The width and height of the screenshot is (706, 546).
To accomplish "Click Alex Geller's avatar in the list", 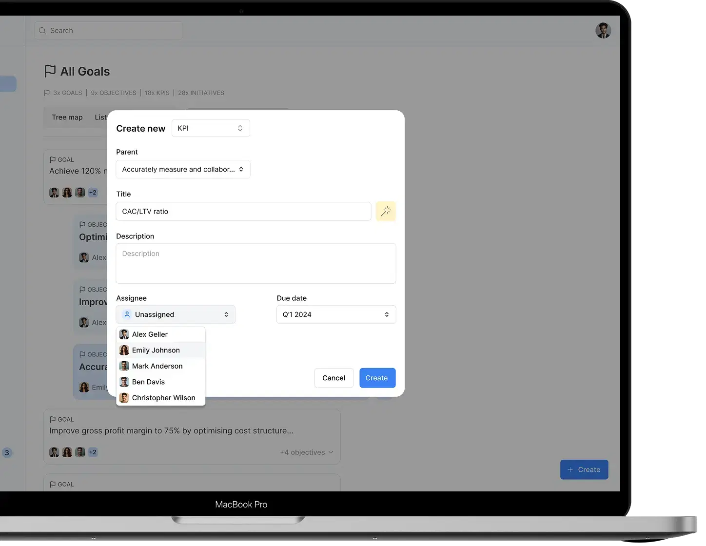I will [124, 334].
